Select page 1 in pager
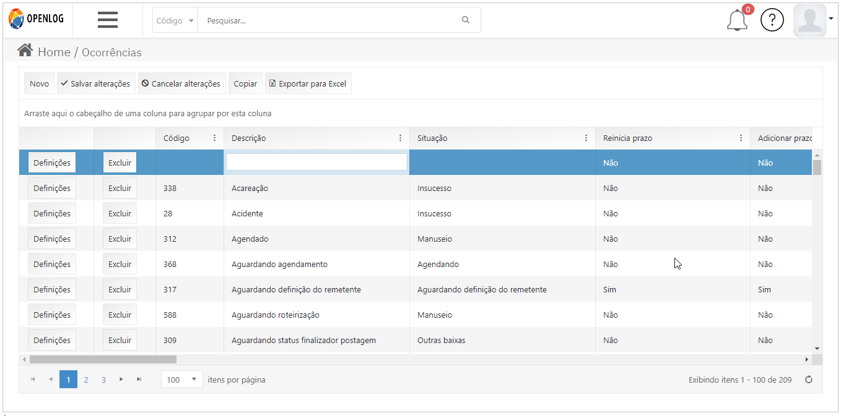Viewport: 841px width, 416px height. [68, 380]
